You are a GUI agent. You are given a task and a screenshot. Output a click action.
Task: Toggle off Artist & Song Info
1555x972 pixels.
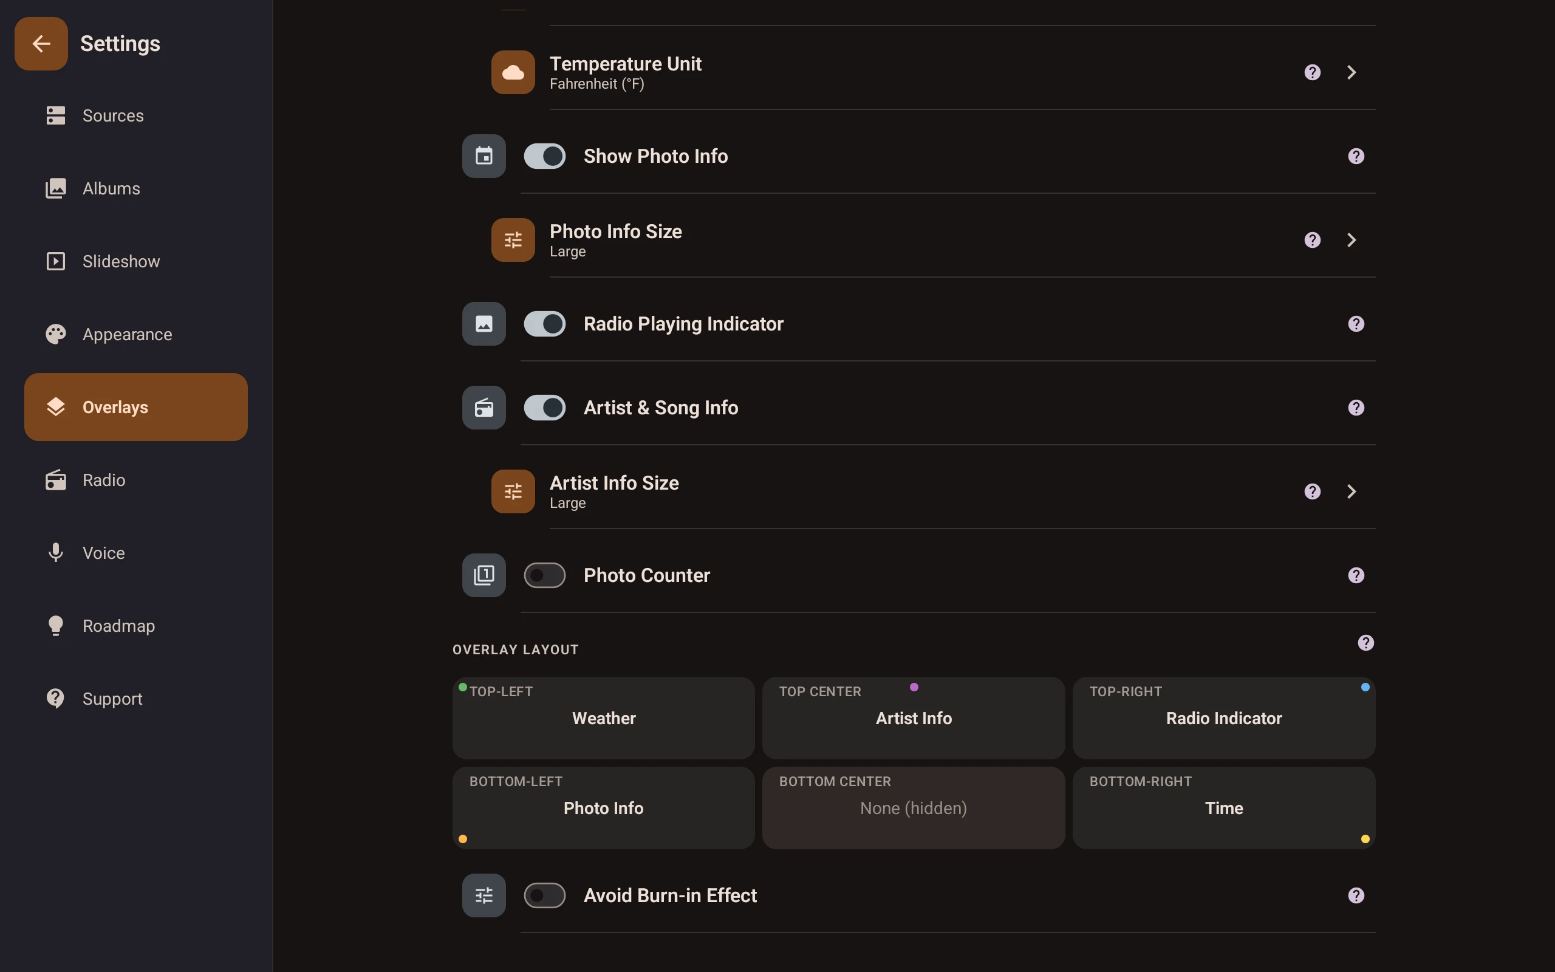[x=544, y=408]
